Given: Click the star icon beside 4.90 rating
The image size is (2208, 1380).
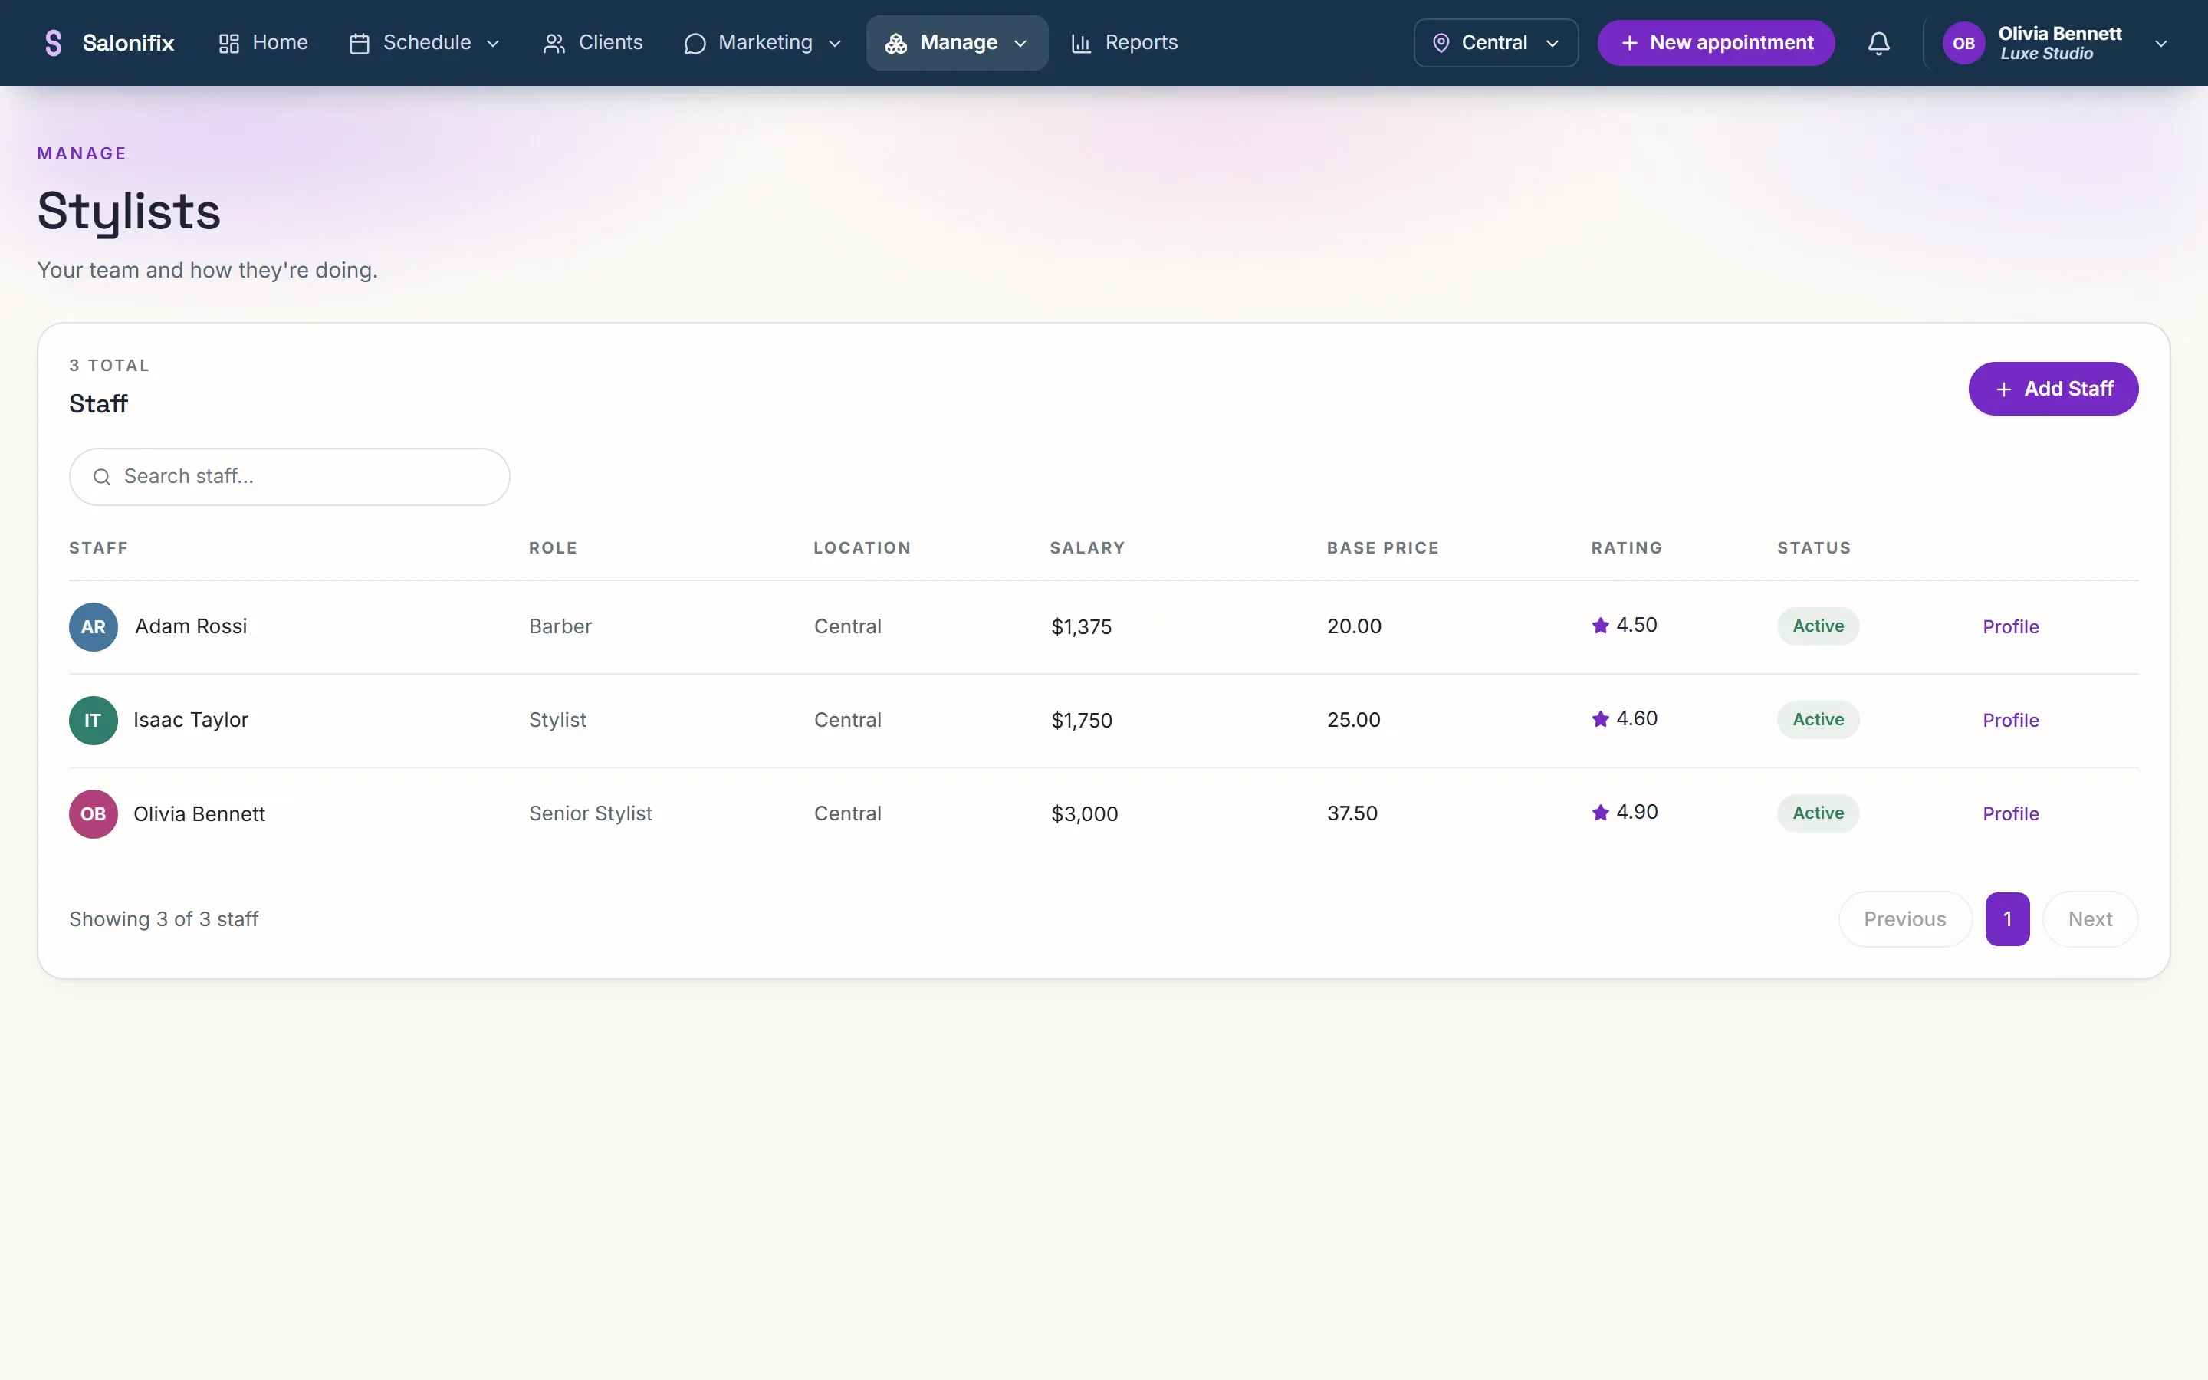Looking at the screenshot, I should (x=1600, y=813).
